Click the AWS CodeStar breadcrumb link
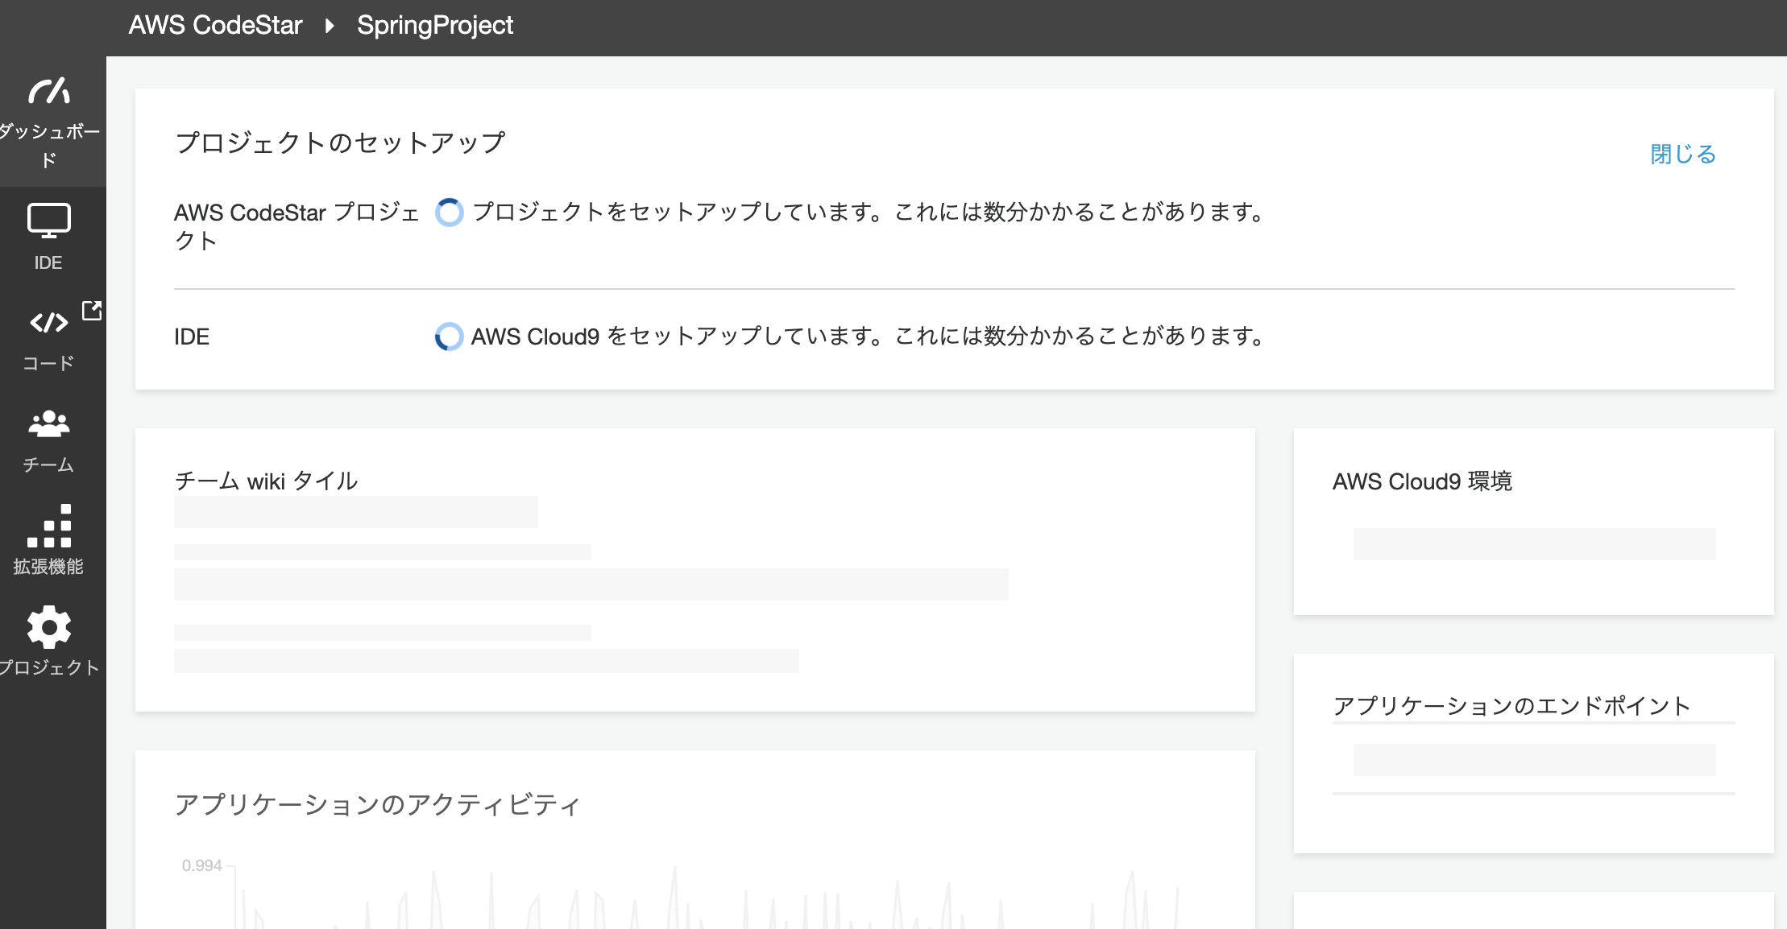This screenshot has height=929, width=1787. pyautogui.click(x=215, y=25)
